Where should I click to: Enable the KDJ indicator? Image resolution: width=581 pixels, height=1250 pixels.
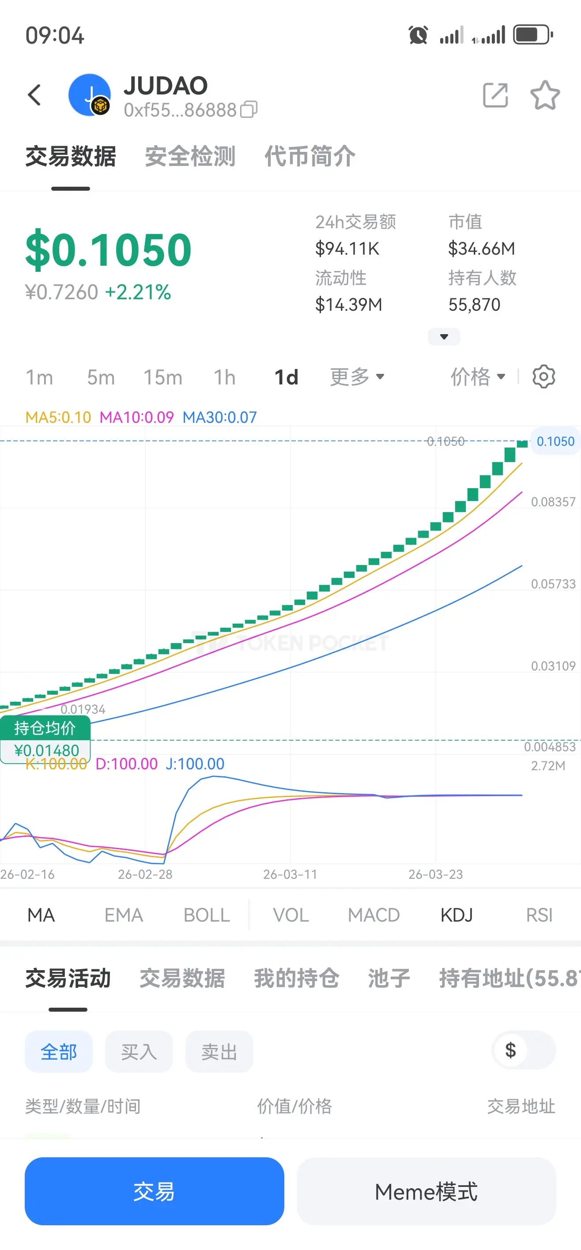point(456,915)
